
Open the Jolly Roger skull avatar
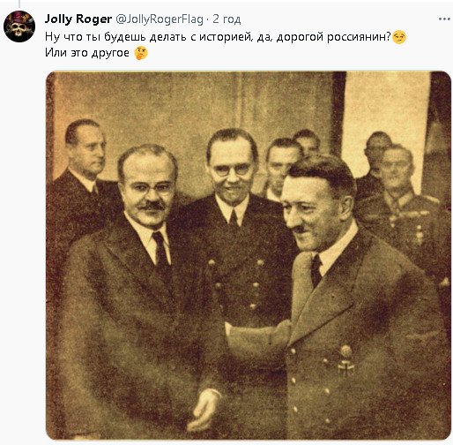coord(19,26)
